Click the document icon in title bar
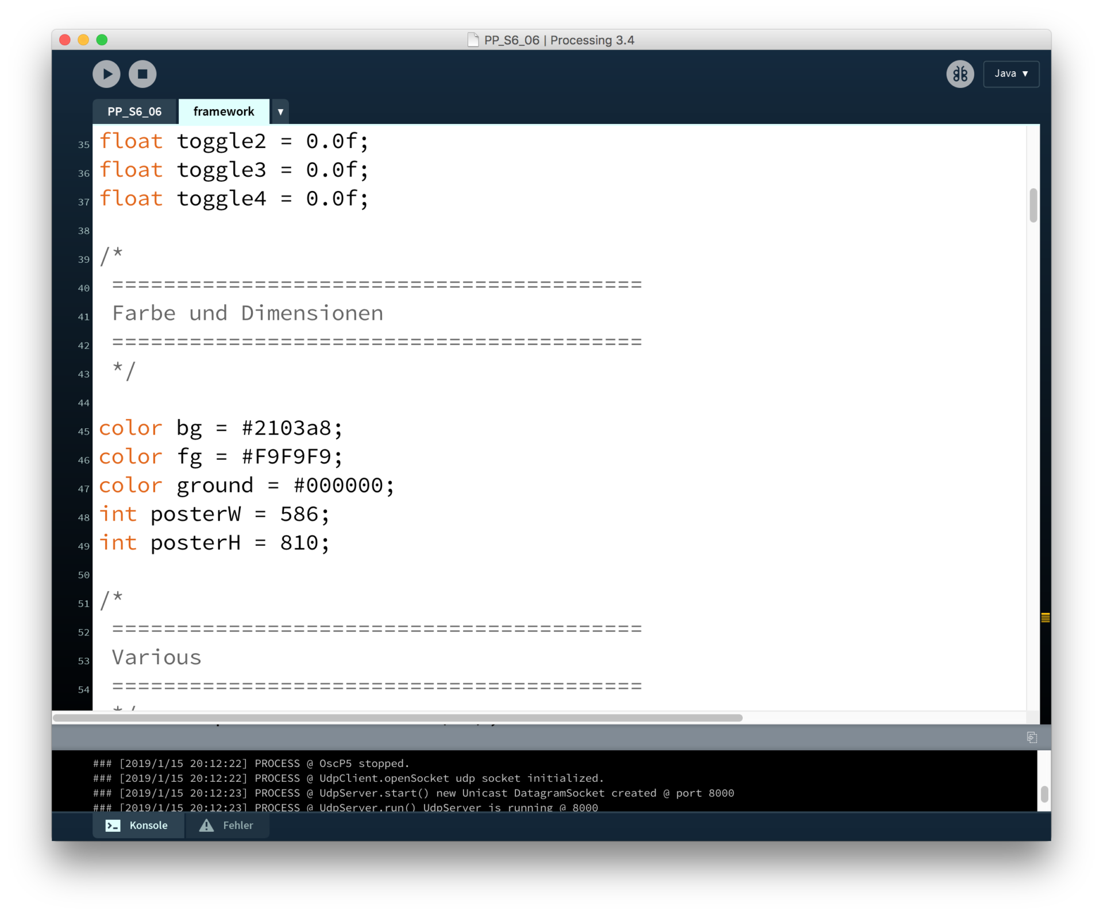Screen dimensions: 1103x915 pos(473,40)
